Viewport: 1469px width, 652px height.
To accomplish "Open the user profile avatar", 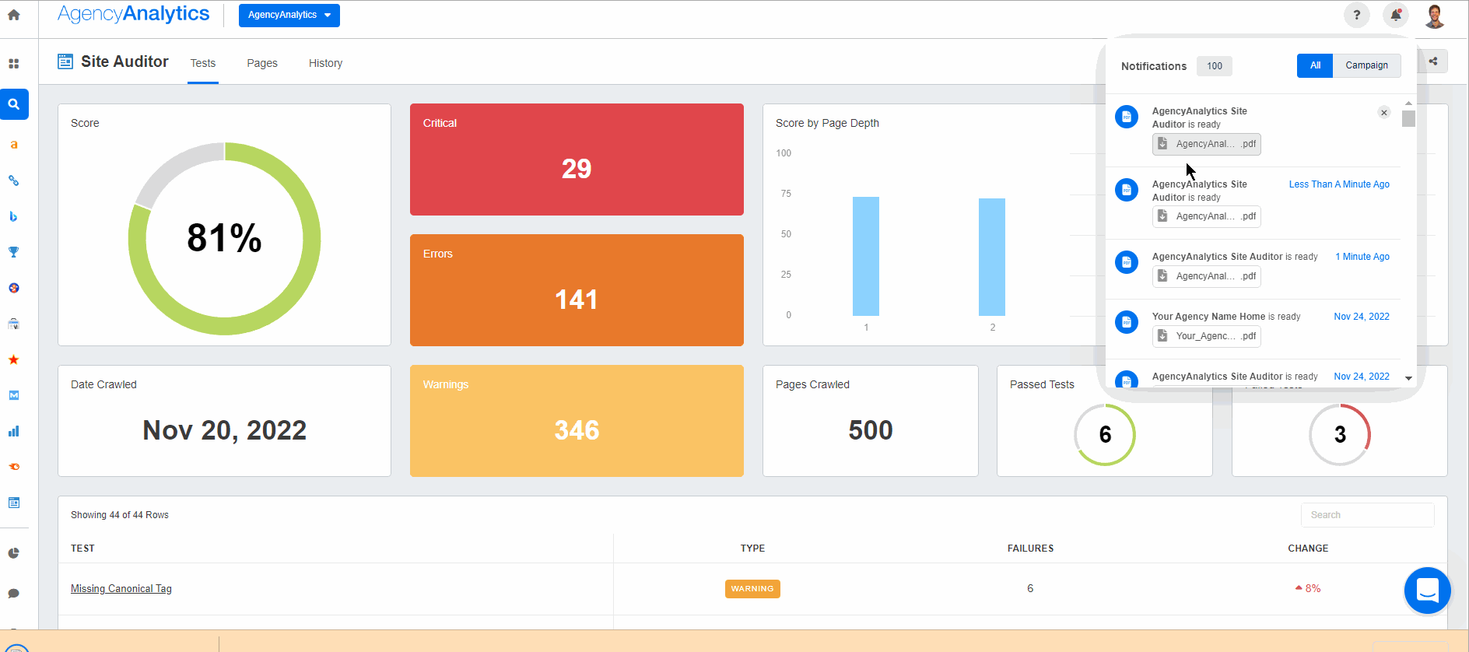I will click(x=1435, y=16).
